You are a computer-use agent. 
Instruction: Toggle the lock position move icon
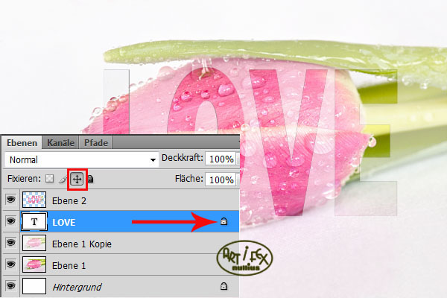77,179
